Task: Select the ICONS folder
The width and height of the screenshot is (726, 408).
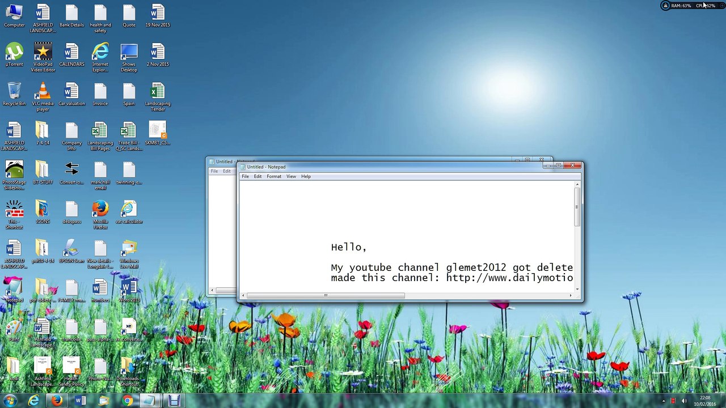Action: [43, 212]
